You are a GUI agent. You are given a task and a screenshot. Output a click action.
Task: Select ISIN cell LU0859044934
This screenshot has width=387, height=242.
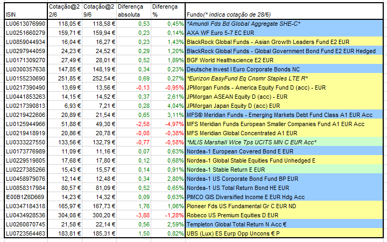[26, 42]
